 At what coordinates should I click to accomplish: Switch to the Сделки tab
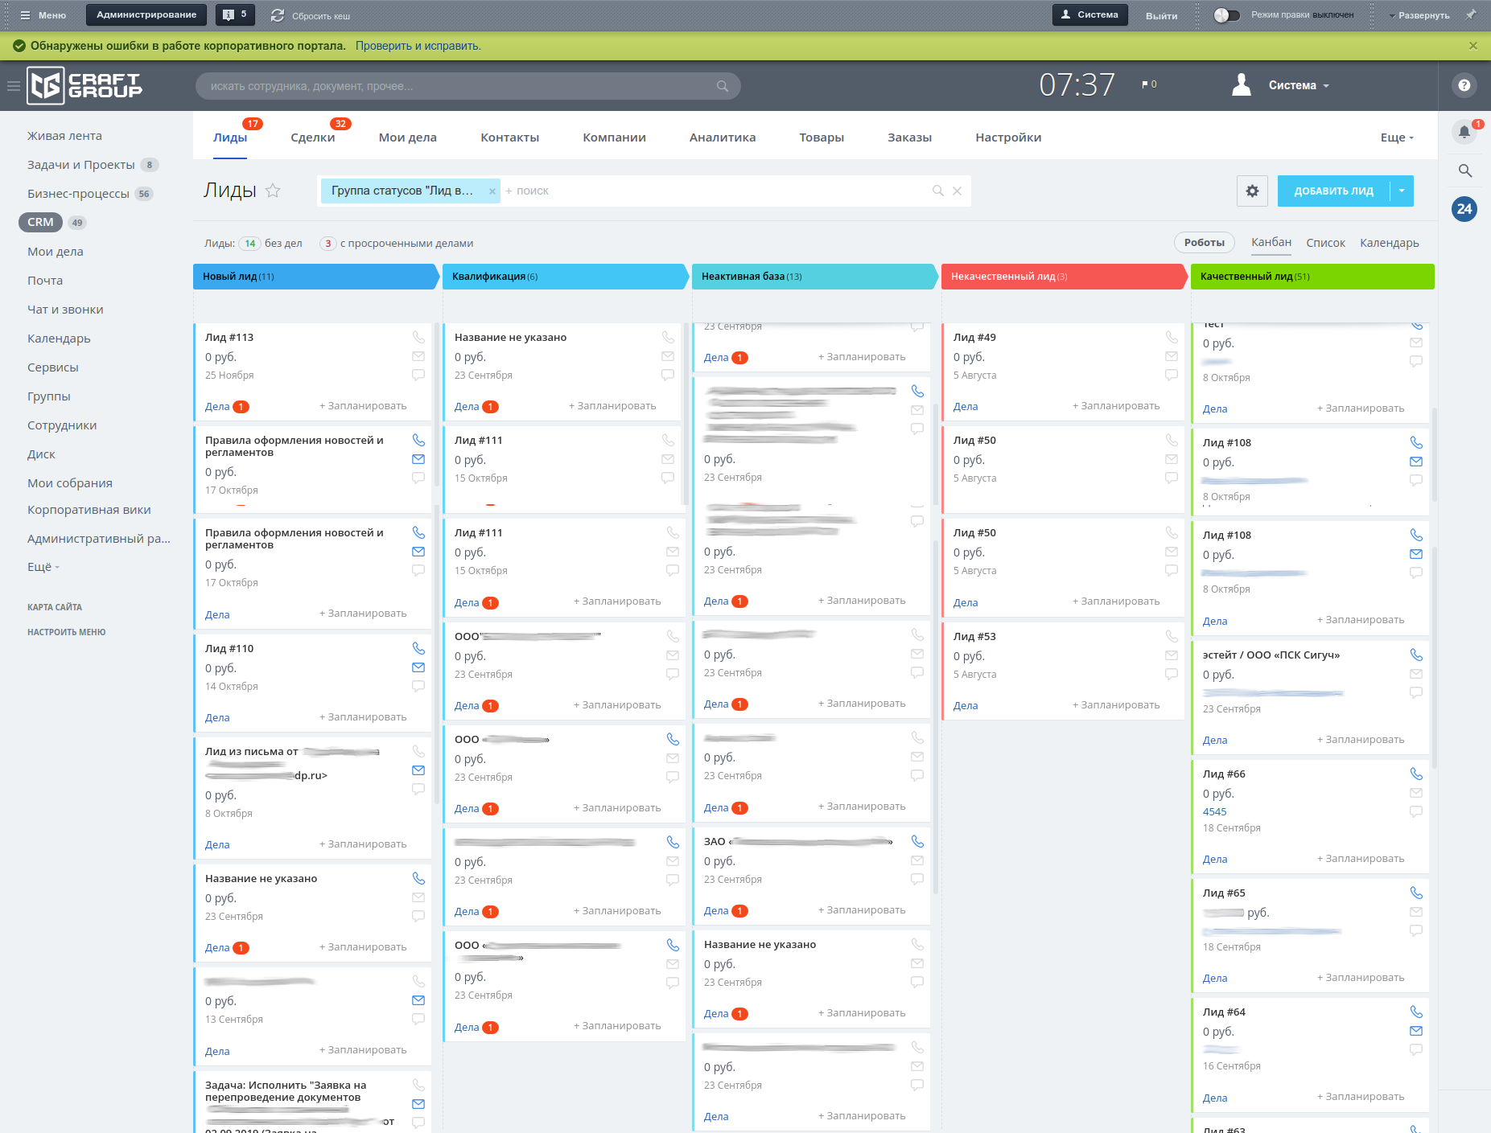(x=312, y=138)
